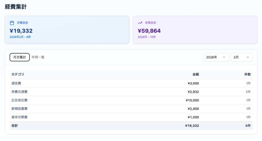Select the 旅費交通費 category row
Image resolution: width=262 pixels, height=141 pixels.
[19, 92]
